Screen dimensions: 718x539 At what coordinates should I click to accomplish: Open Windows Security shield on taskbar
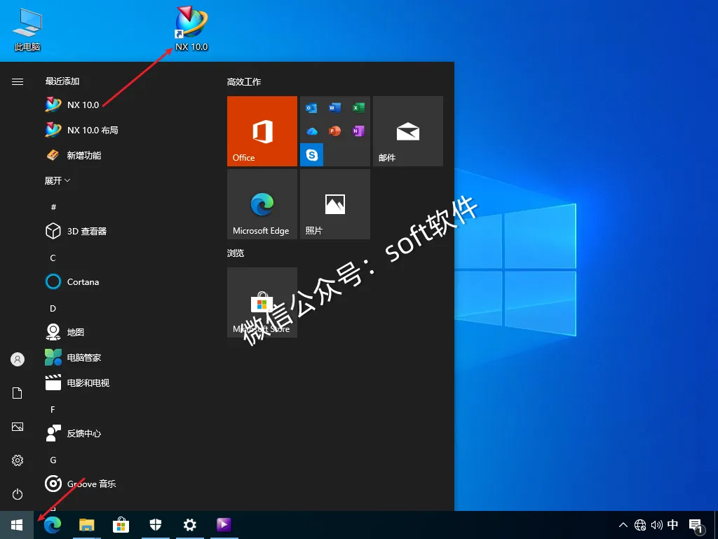click(x=156, y=525)
